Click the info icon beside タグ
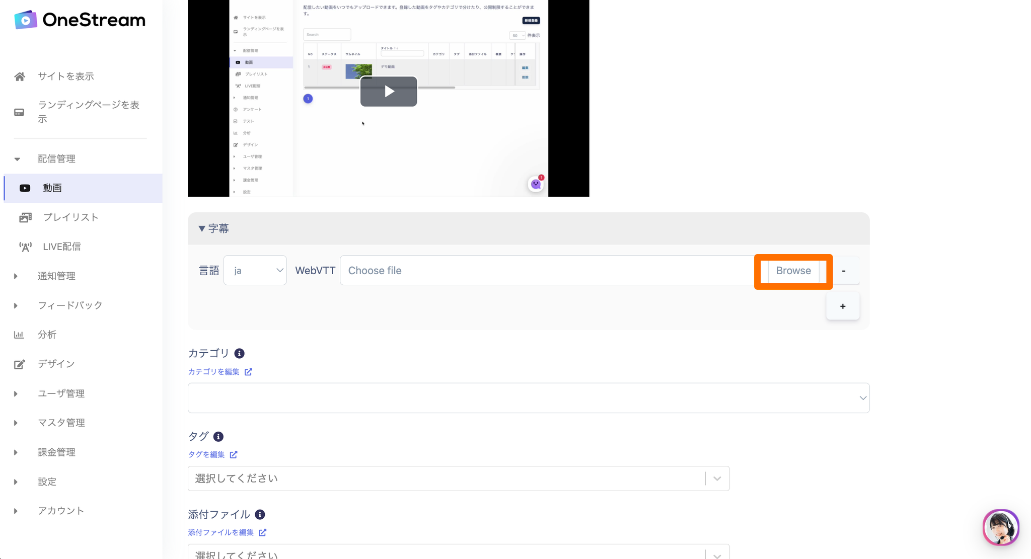This screenshot has height=559, width=1031. click(218, 437)
